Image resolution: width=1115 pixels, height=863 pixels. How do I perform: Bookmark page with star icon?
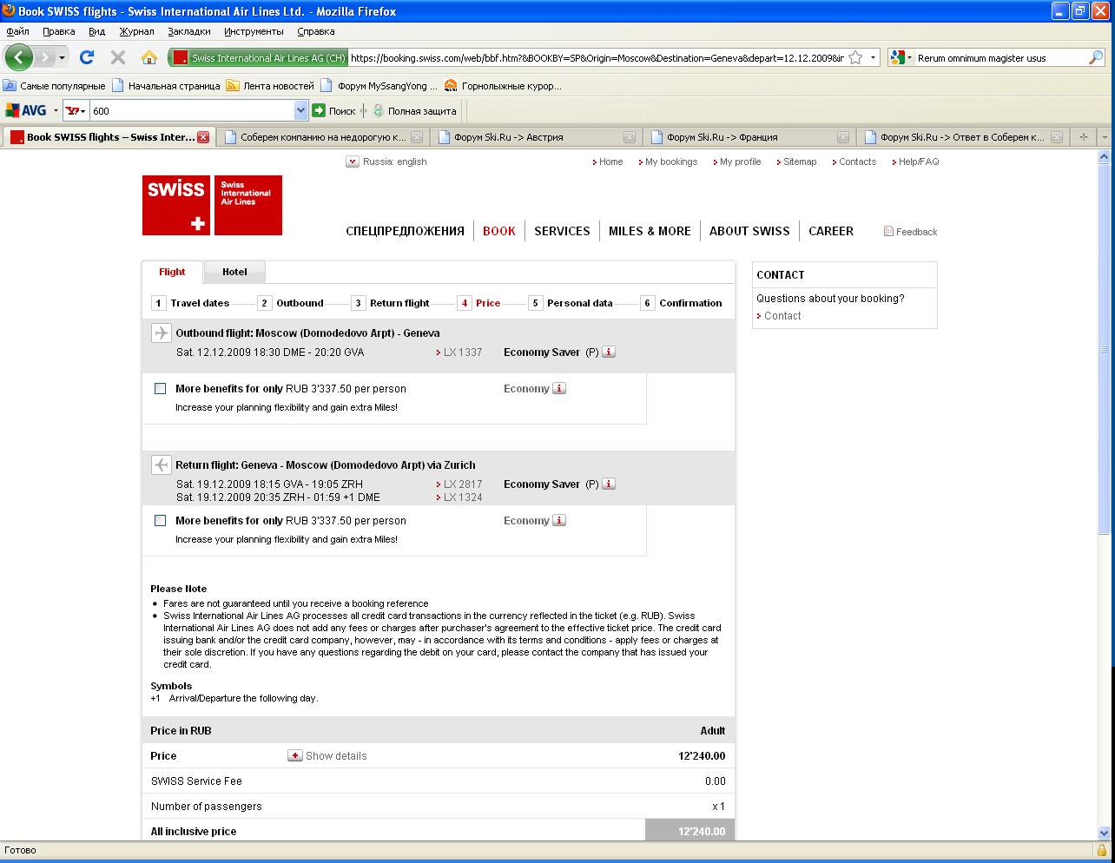(x=855, y=57)
